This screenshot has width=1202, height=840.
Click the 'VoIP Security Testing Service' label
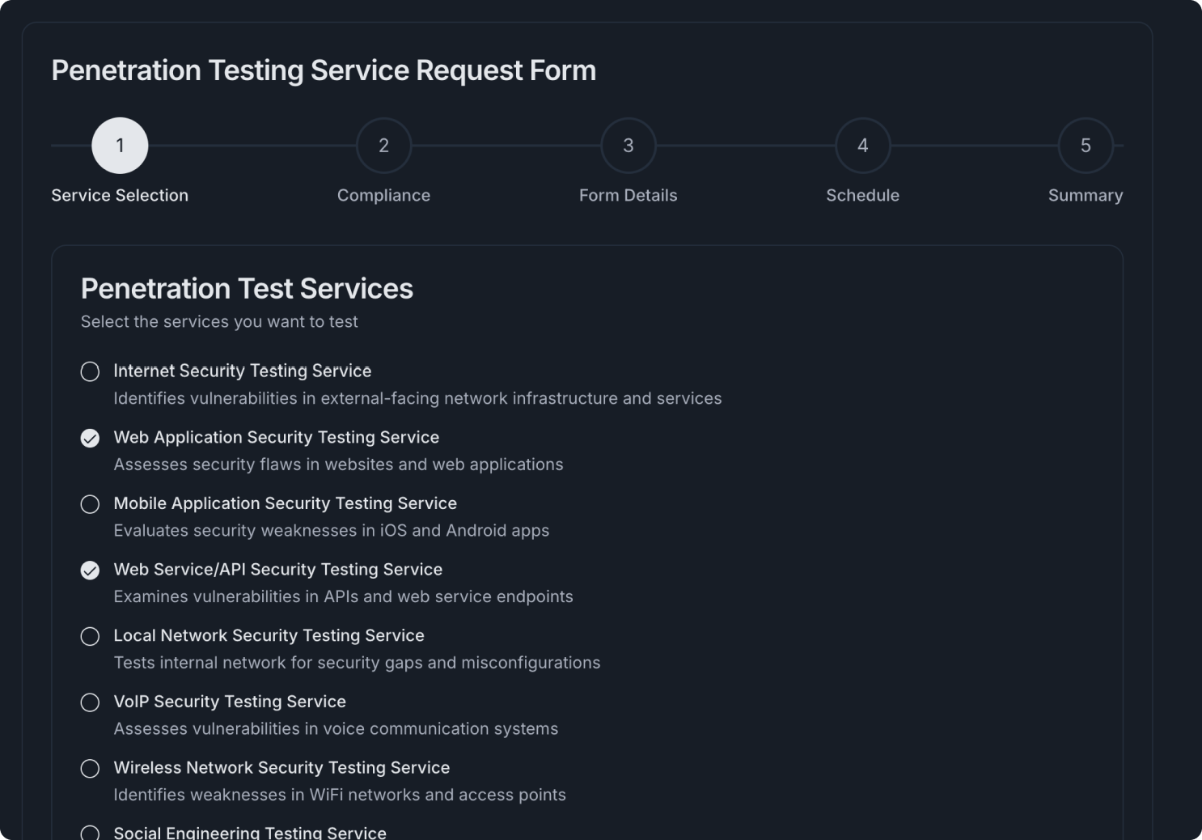pyautogui.click(x=230, y=702)
